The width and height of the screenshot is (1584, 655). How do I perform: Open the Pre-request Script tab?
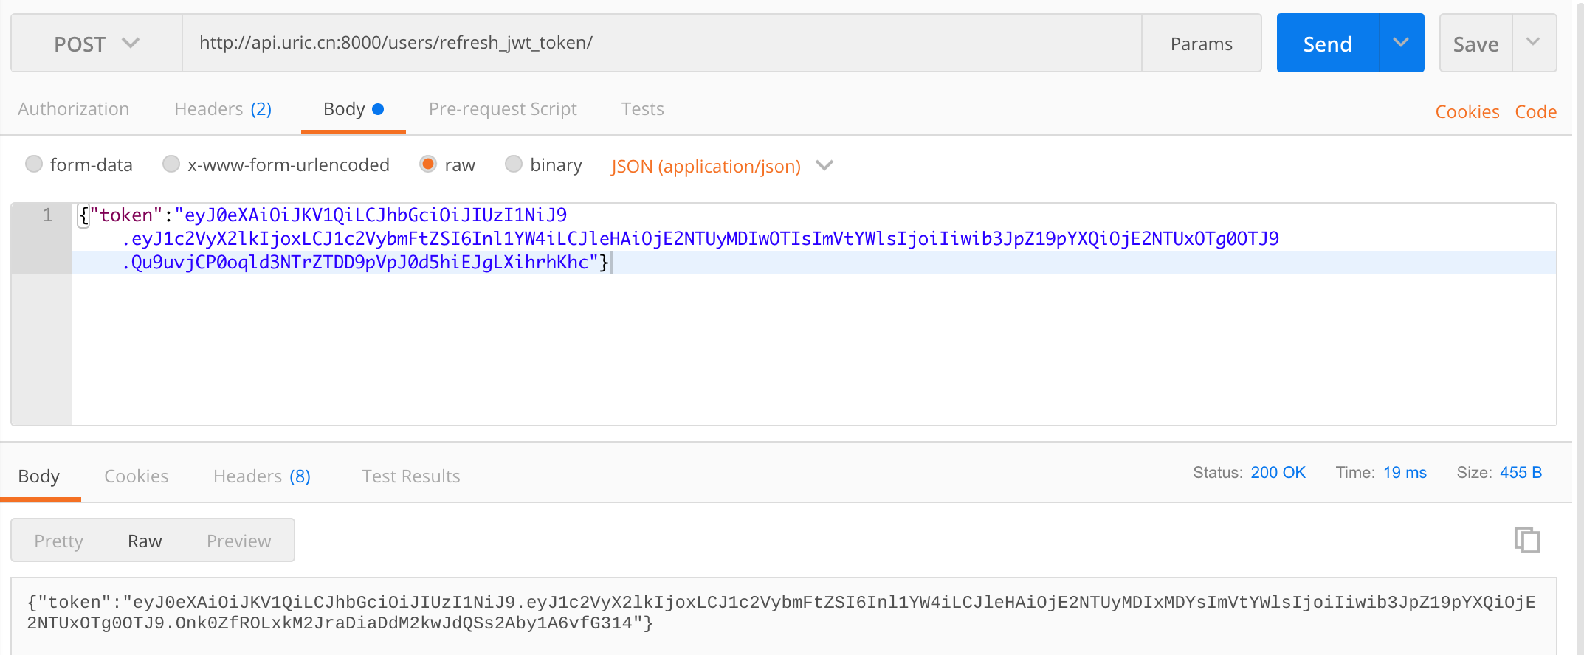(503, 109)
